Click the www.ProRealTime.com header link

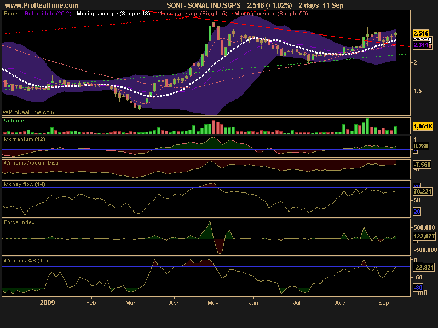coord(42,5)
